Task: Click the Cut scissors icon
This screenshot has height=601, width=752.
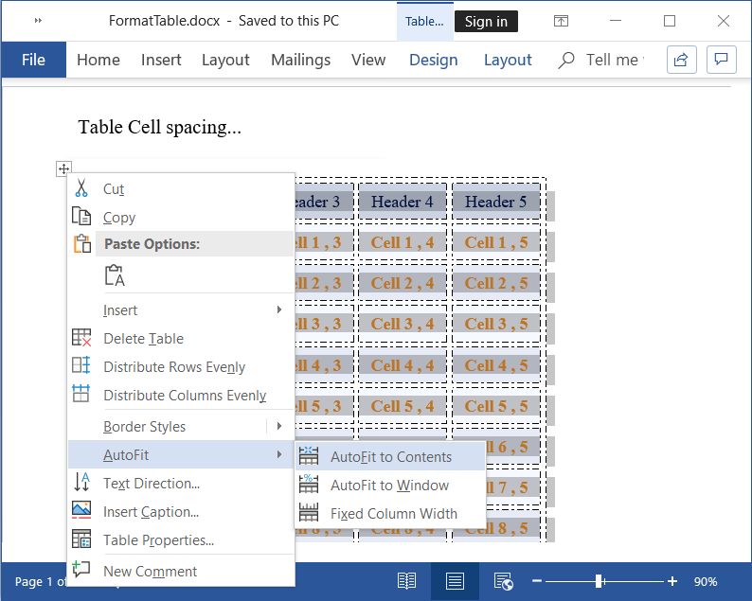Action: click(81, 188)
